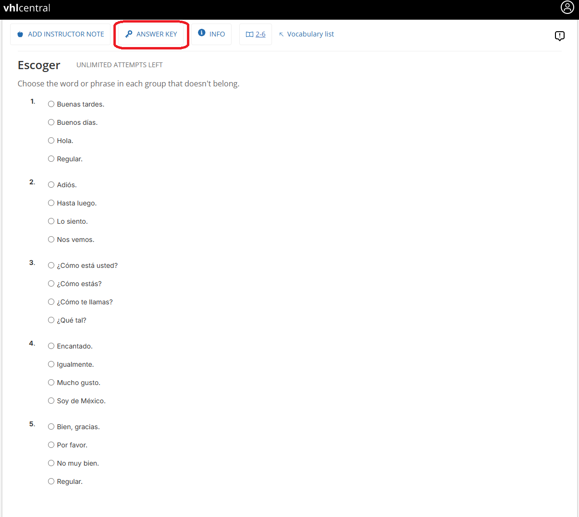The height and width of the screenshot is (517, 579).
Task: Click question number 1.
Action: tap(33, 101)
